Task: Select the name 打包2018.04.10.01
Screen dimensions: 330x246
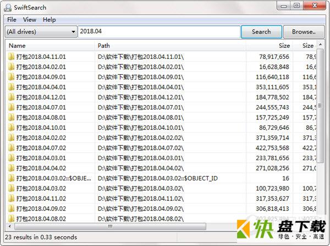Action: click(41, 128)
